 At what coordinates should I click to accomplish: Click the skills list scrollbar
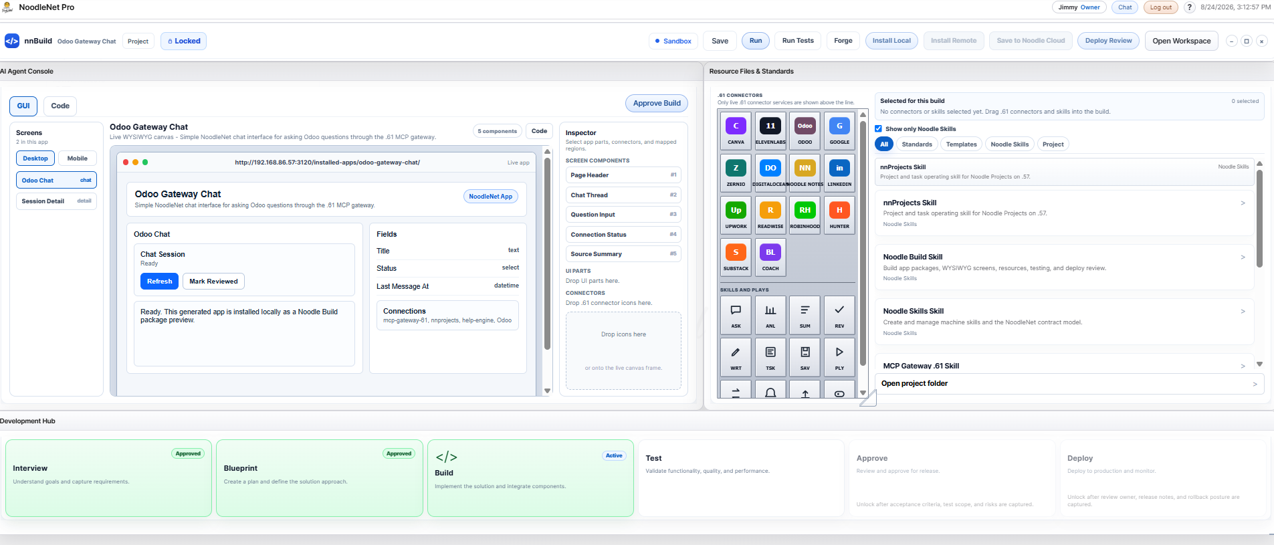pos(1259,218)
